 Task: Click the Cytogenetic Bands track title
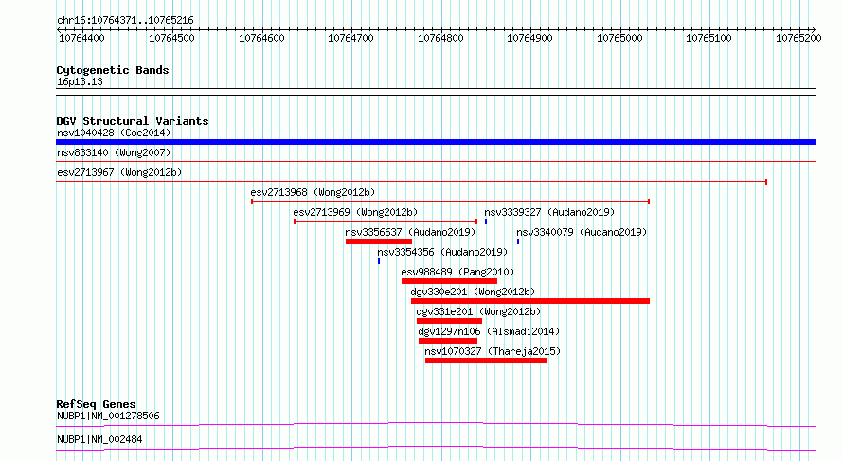[113, 70]
